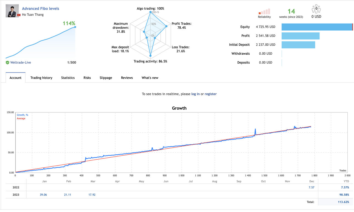The height and width of the screenshot is (212, 354).
Task: Click the 2023 Mar value 17.92
Action: pos(92,195)
